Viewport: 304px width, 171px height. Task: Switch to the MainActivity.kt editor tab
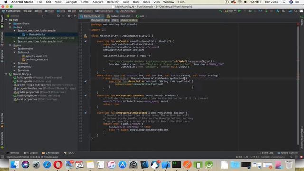92,16
